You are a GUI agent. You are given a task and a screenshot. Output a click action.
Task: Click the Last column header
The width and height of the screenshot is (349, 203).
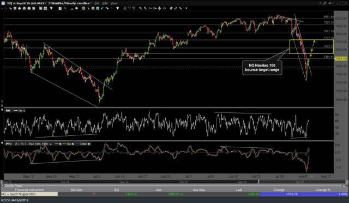[239, 190]
